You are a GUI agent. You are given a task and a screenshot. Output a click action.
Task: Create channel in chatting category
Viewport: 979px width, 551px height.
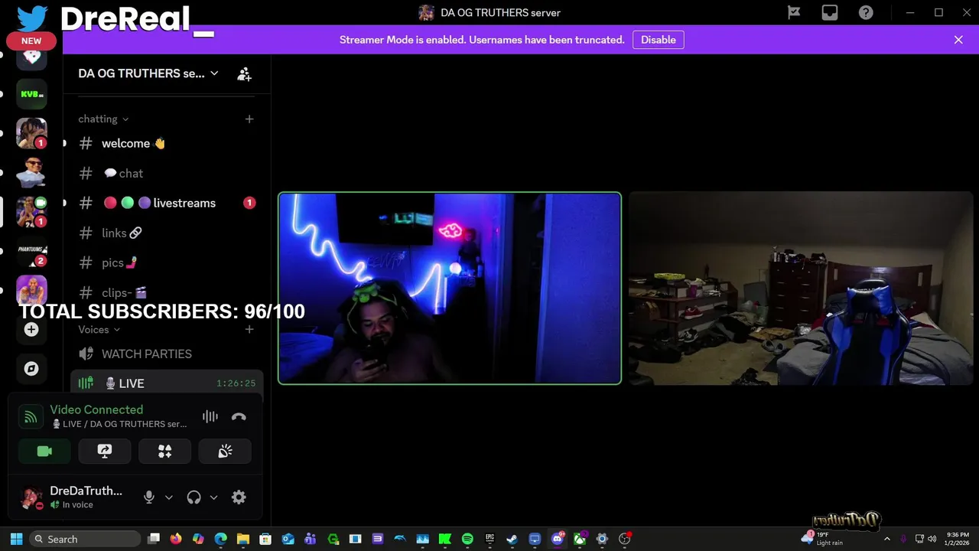click(249, 119)
